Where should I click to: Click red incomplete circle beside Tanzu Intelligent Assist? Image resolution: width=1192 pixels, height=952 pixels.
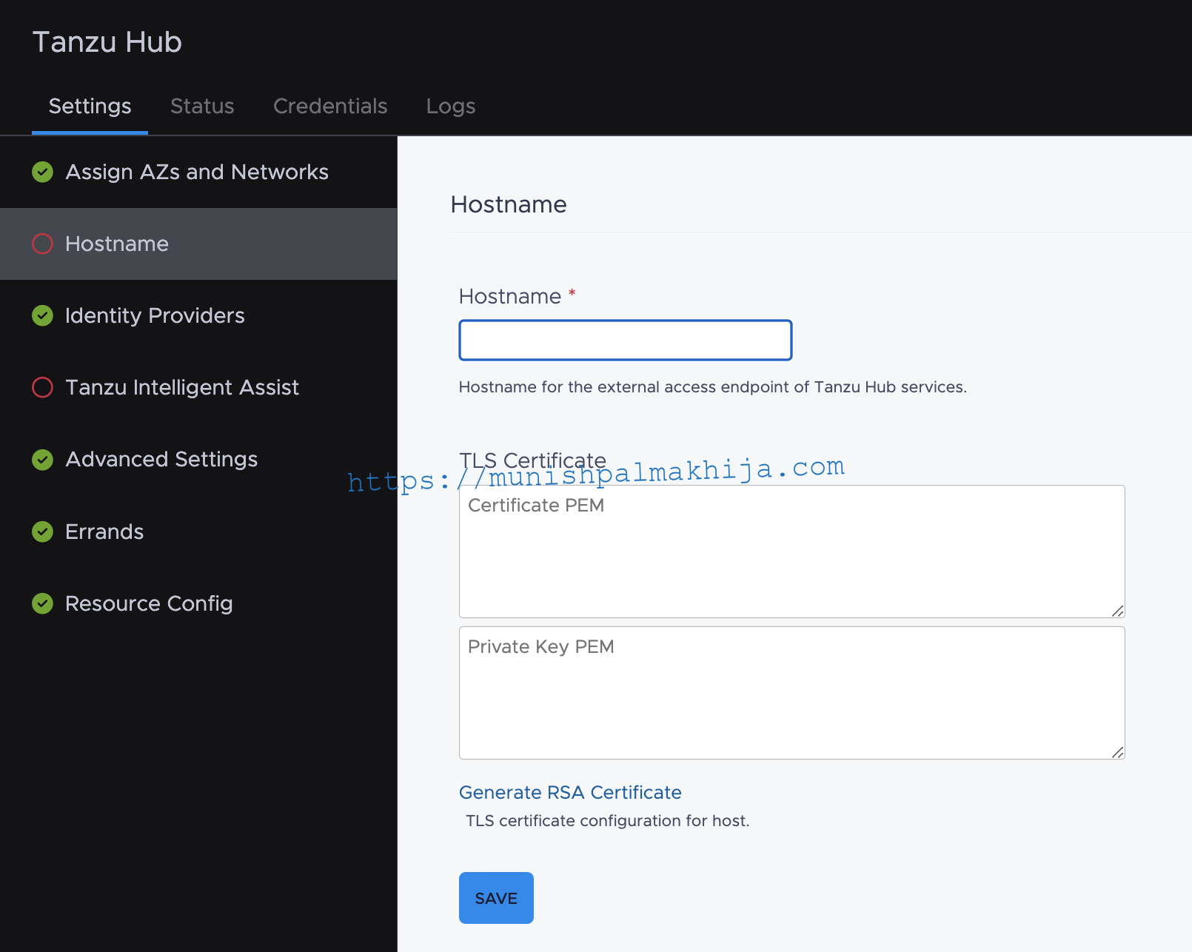43,388
